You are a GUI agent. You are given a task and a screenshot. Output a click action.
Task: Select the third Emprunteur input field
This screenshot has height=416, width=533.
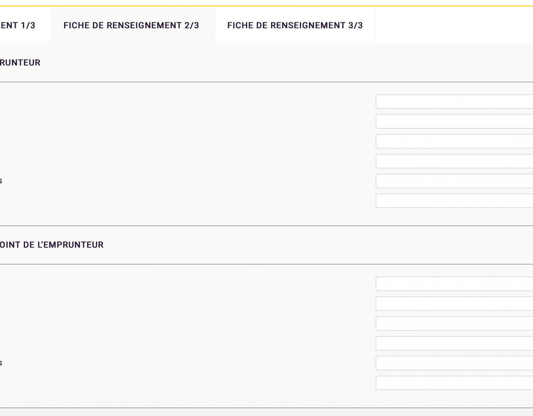pyautogui.click(x=454, y=141)
